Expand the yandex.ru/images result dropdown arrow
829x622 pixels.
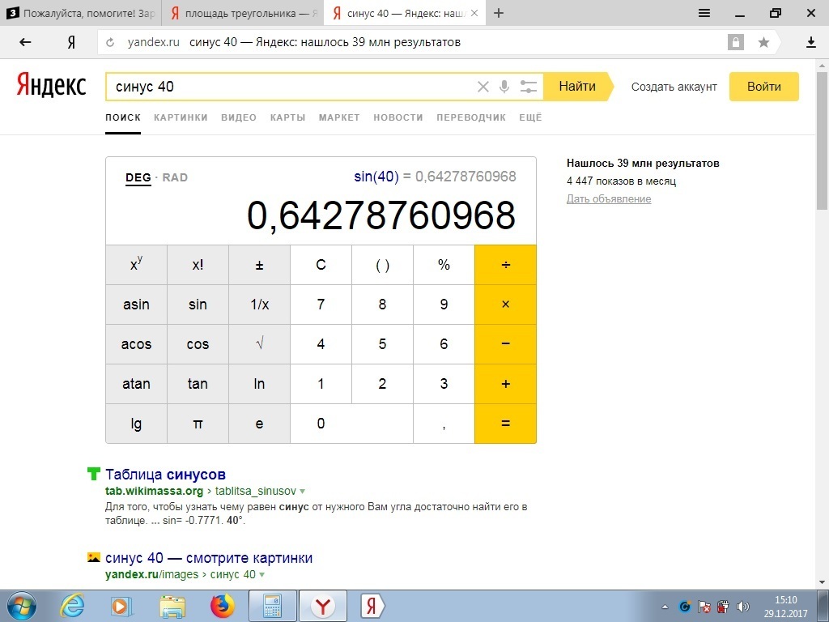click(261, 575)
